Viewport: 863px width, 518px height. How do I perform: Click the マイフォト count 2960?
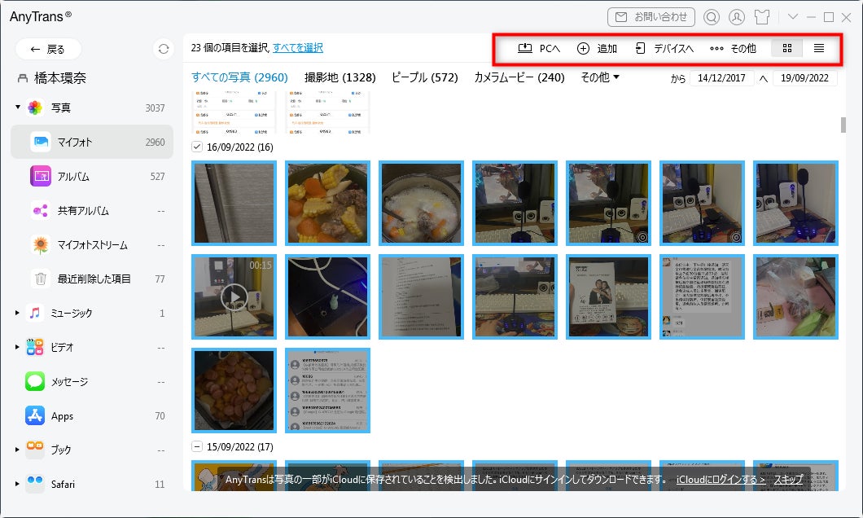coord(155,142)
